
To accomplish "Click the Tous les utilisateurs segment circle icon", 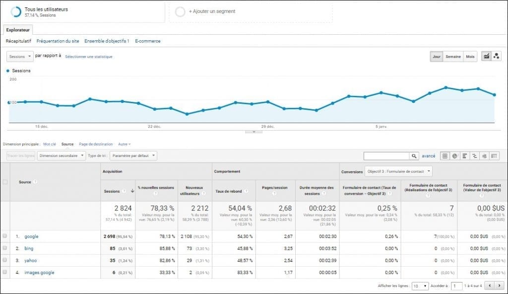I will click(x=16, y=12).
